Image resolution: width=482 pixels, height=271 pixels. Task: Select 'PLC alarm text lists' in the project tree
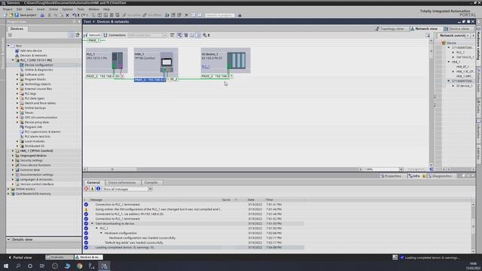pyautogui.click(x=37, y=136)
